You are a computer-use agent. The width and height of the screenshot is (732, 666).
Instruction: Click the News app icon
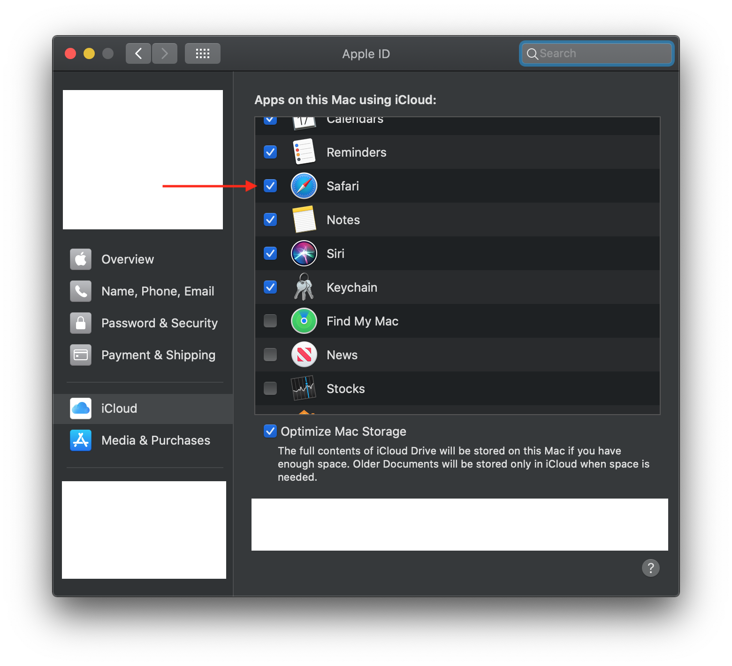(x=304, y=355)
